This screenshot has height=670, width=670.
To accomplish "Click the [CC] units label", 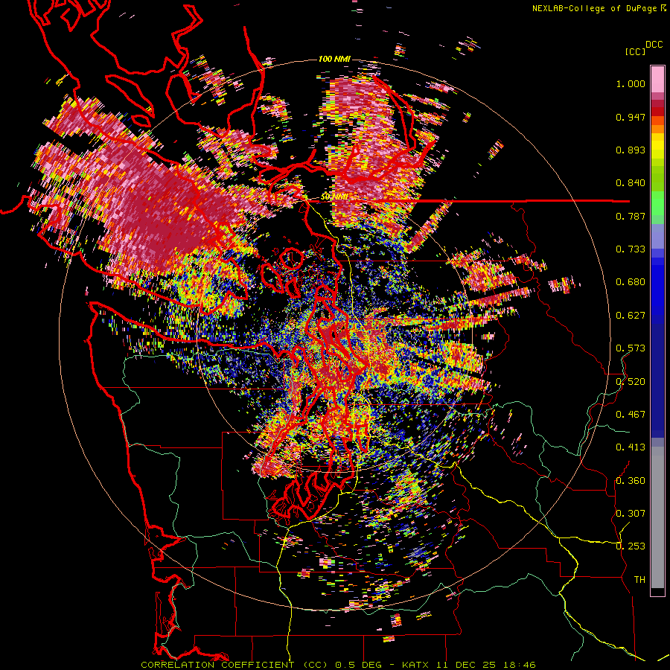I will (635, 51).
